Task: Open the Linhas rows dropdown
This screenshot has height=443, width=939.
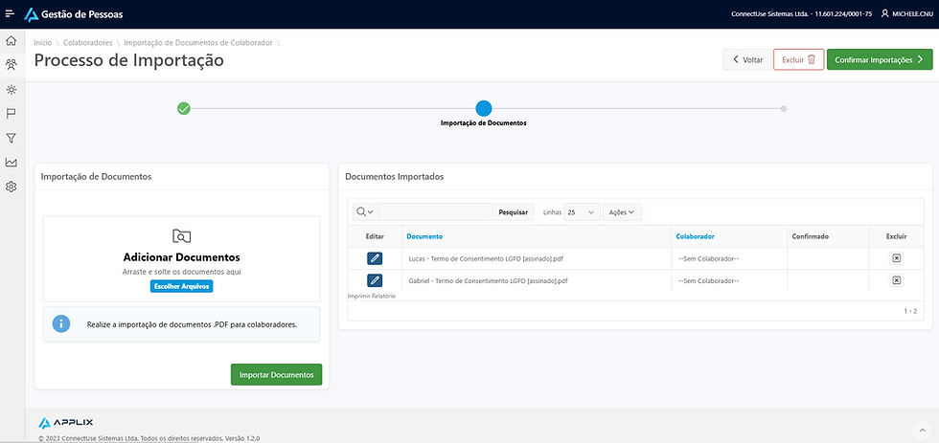Action: [x=583, y=212]
